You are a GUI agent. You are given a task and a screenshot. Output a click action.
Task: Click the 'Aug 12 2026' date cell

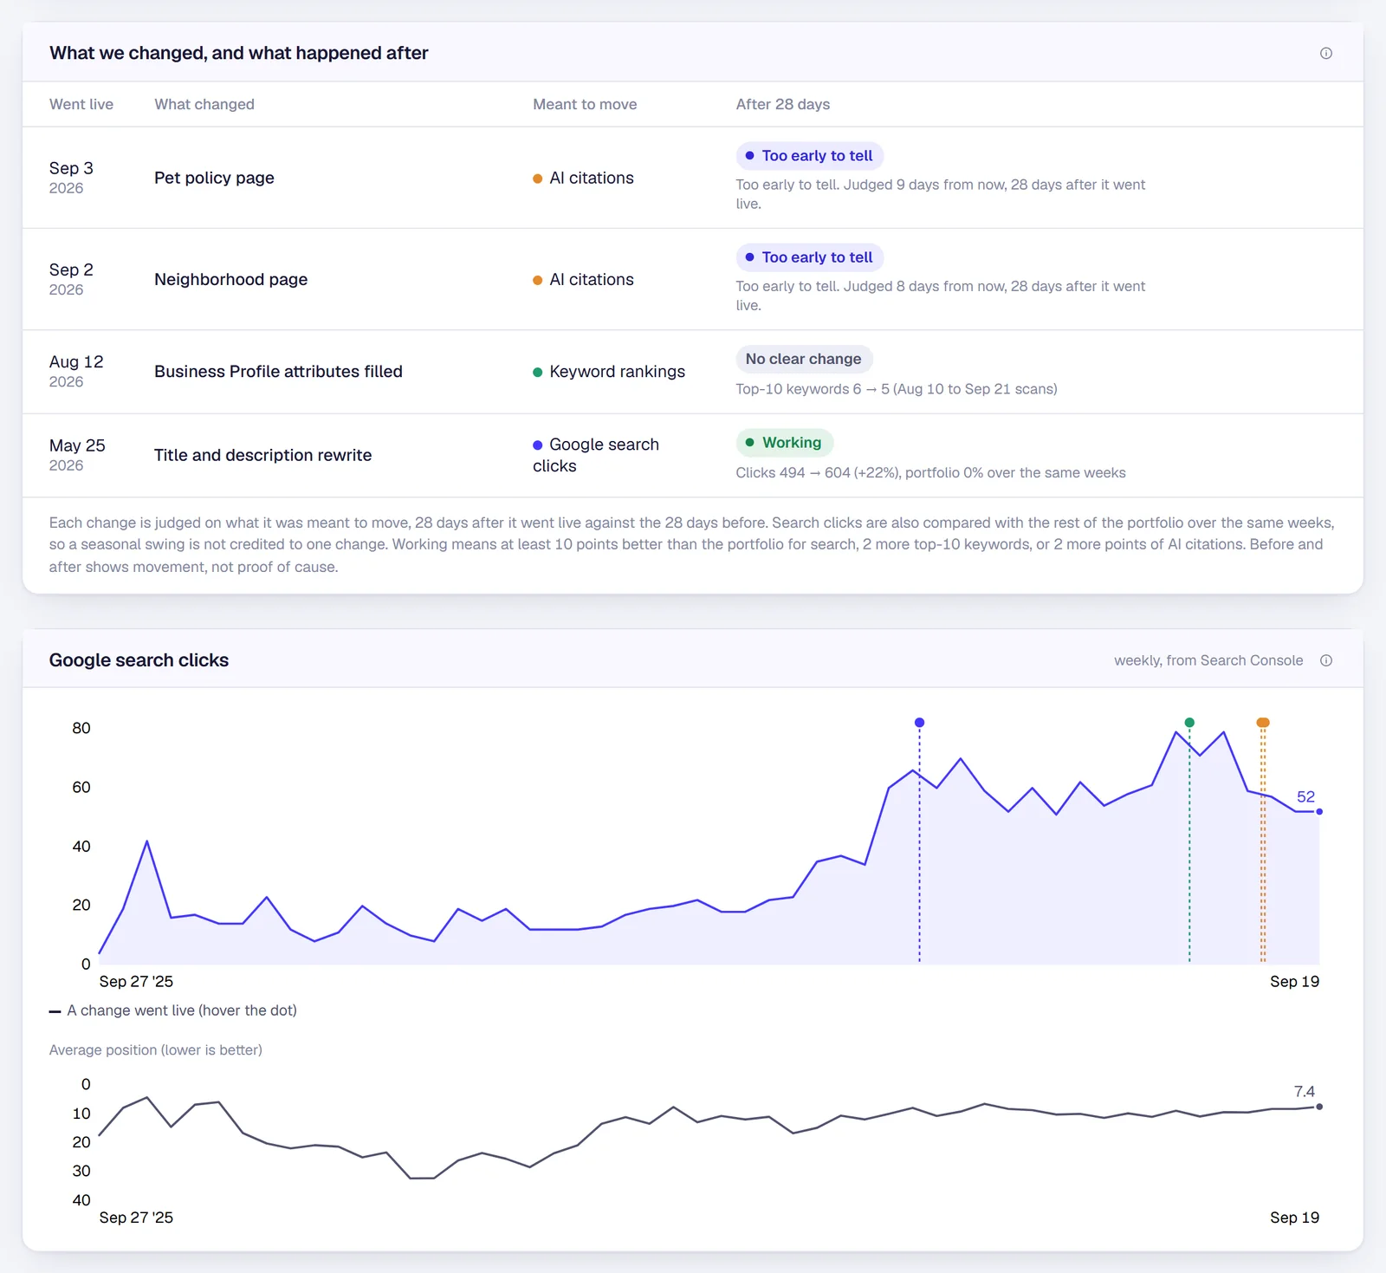pos(76,371)
